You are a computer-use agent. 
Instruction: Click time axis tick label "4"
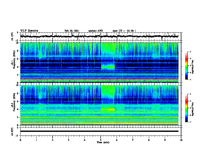85,140
